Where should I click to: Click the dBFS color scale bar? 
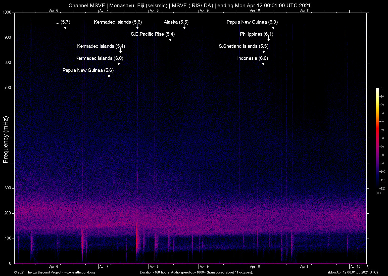click(x=377, y=138)
